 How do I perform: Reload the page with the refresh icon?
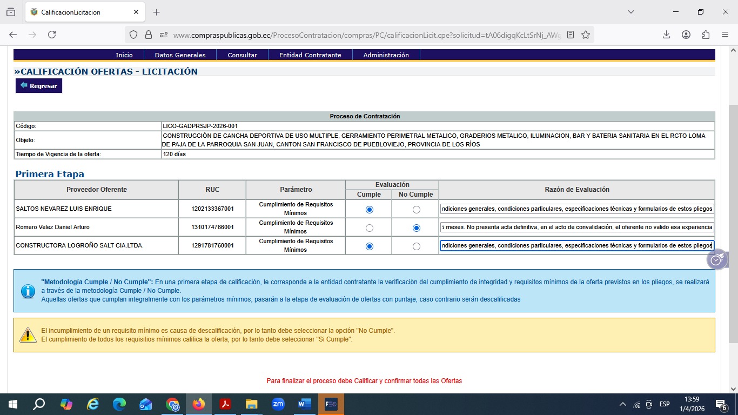click(x=52, y=35)
